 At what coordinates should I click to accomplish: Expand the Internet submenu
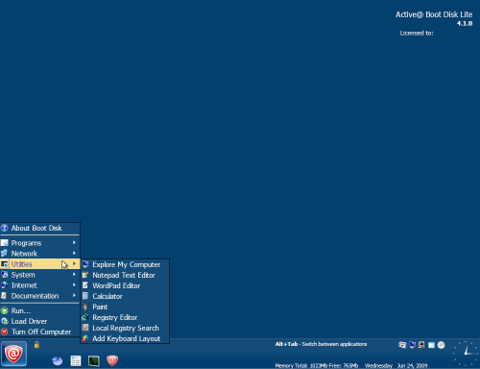(x=40, y=285)
